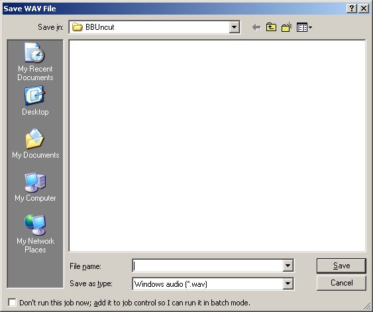Click the BBUncut folder icon in Save in box

pyautogui.click(x=77, y=27)
